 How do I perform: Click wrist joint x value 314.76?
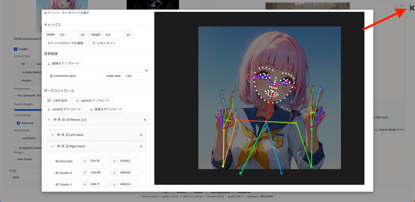pos(99,161)
